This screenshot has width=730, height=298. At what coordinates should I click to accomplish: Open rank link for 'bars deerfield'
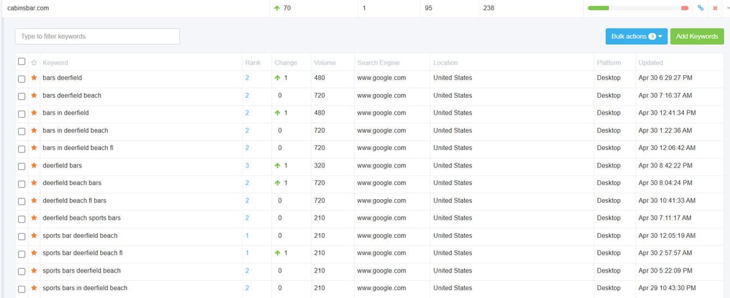tap(247, 78)
